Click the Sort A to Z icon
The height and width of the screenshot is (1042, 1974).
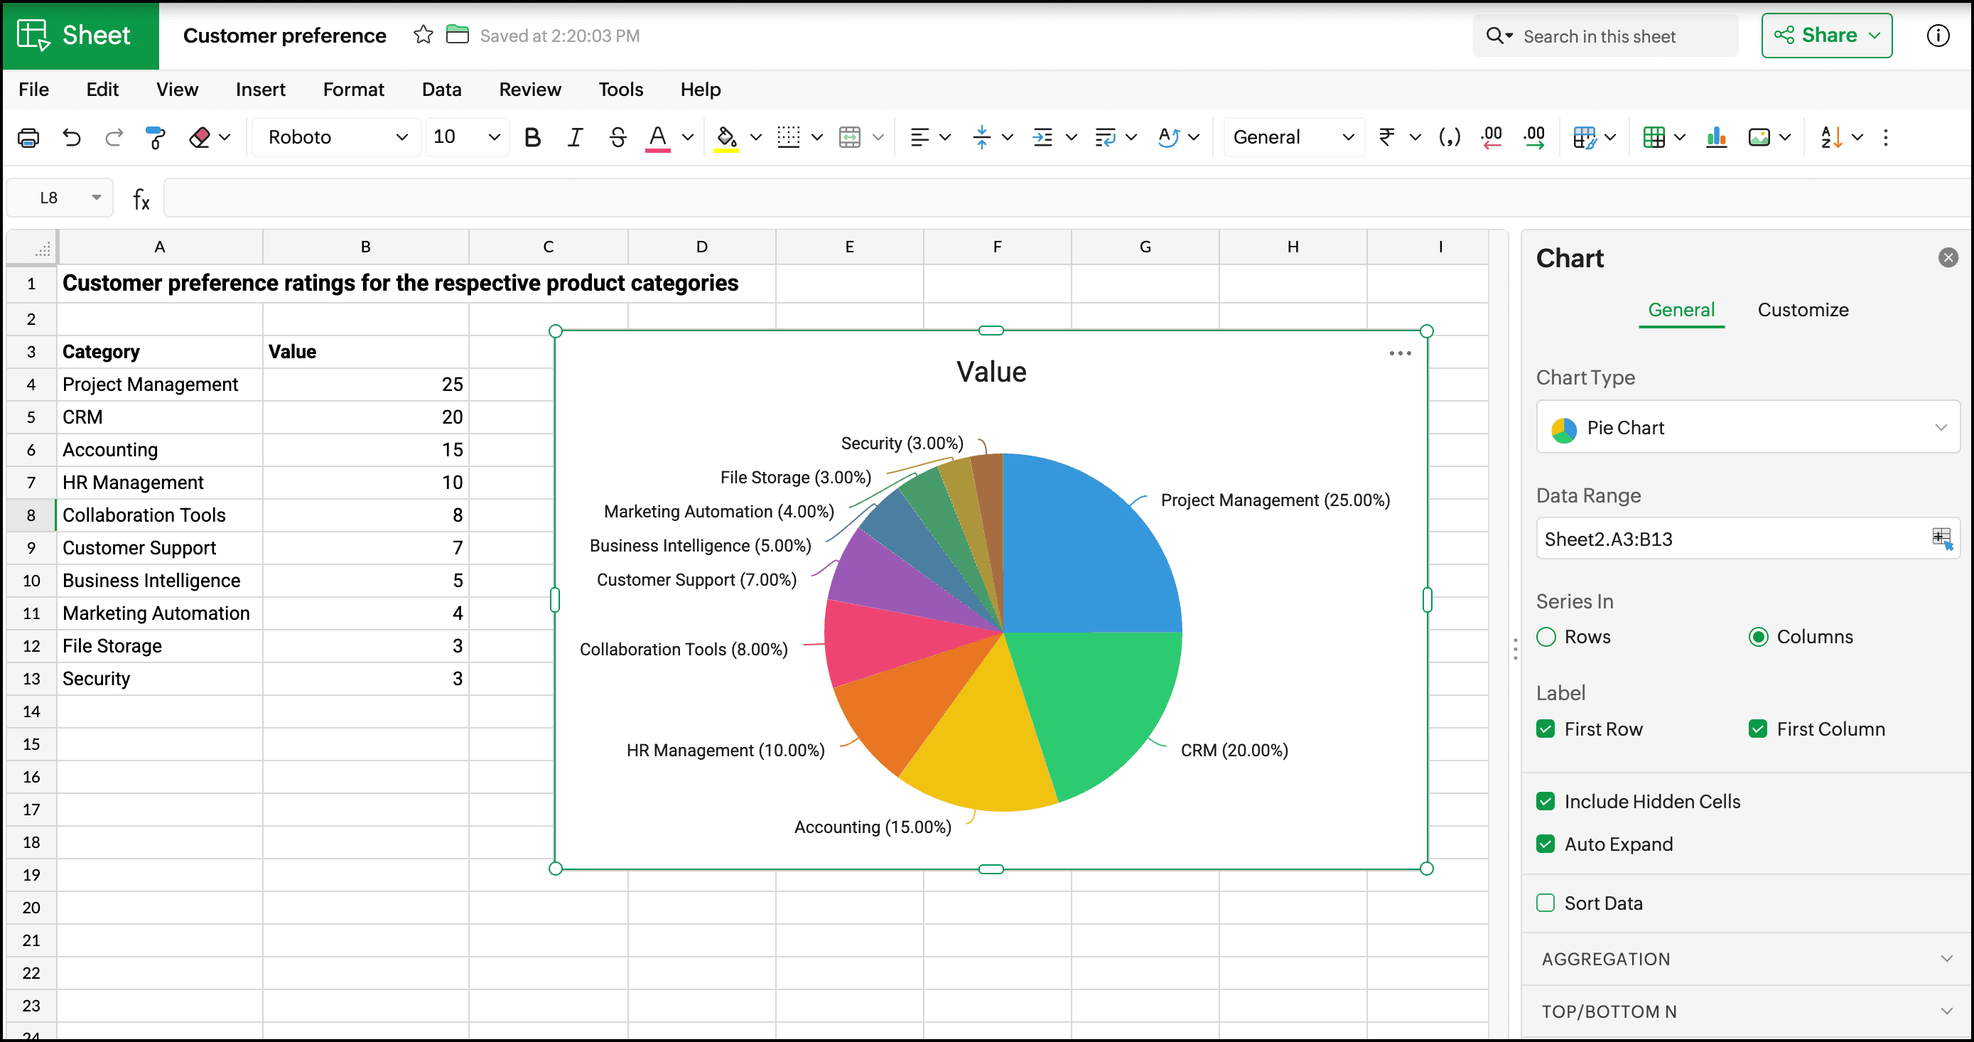coord(1832,137)
